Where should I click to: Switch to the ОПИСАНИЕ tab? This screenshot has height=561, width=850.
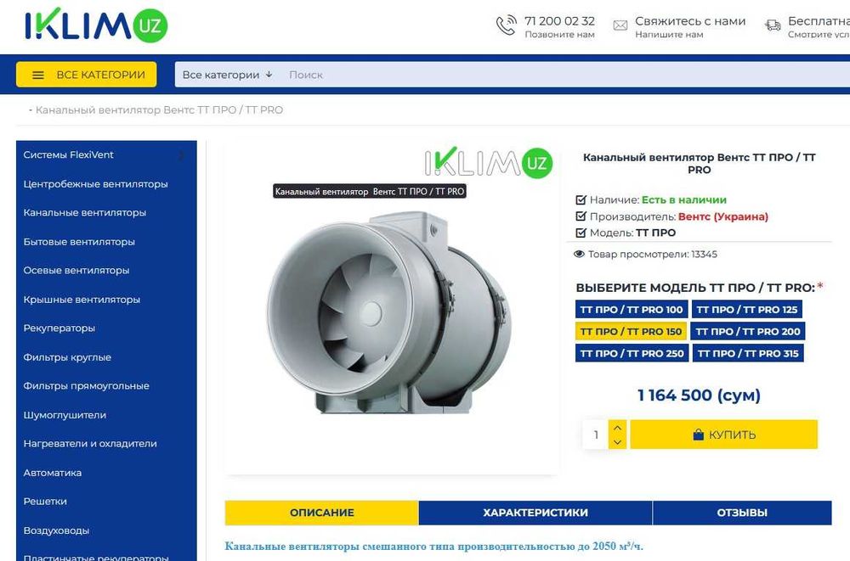coord(321,513)
